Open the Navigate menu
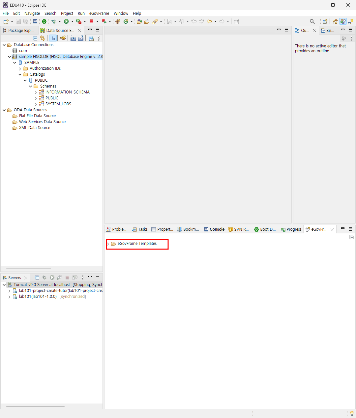 pos(32,13)
